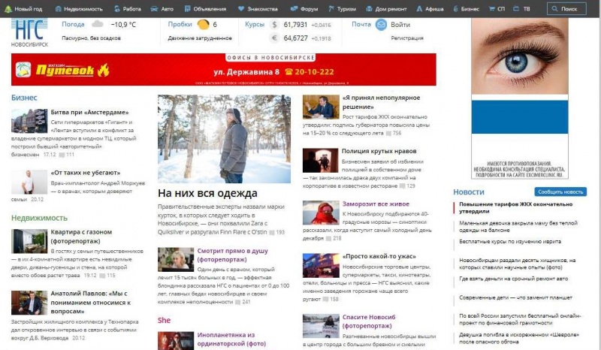Image resolution: width=601 pixels, height=350 pixels.
Task: Click the yellow traffic jam indicator icon
Action: [203, 25]
